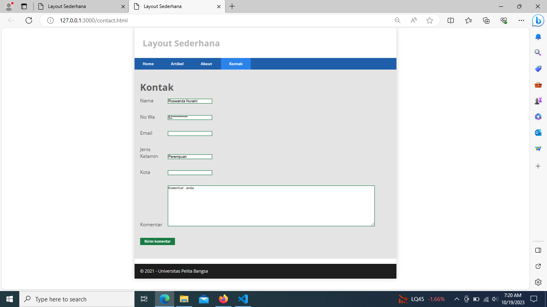Open Visual Studio Code from the taskbar
547x307 pixels.
(243, 299)
